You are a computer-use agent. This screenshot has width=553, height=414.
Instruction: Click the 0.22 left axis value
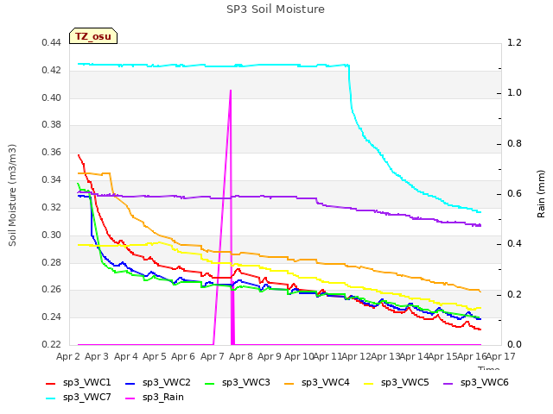pos(52,344)
